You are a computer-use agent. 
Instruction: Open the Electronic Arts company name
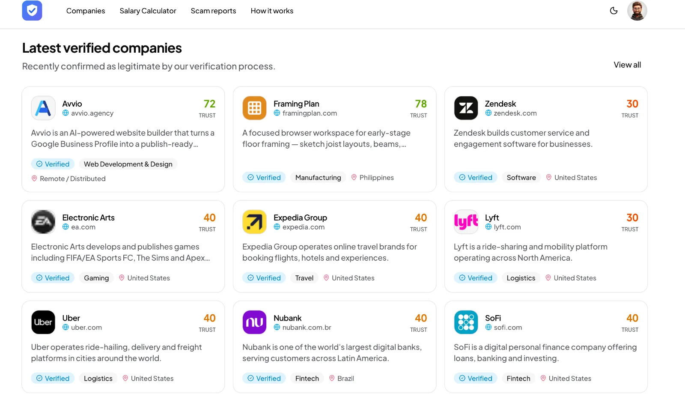click(89, 217)
